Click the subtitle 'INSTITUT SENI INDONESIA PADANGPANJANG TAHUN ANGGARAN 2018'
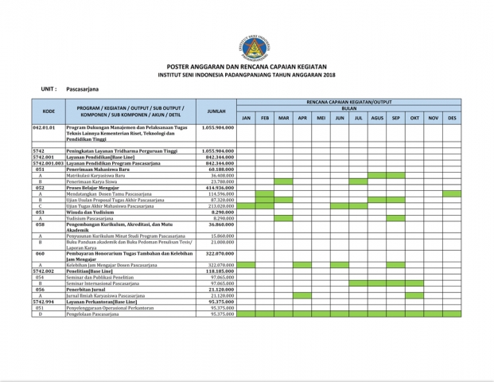This screenshot has width=494, height=382. pos(247,75)
